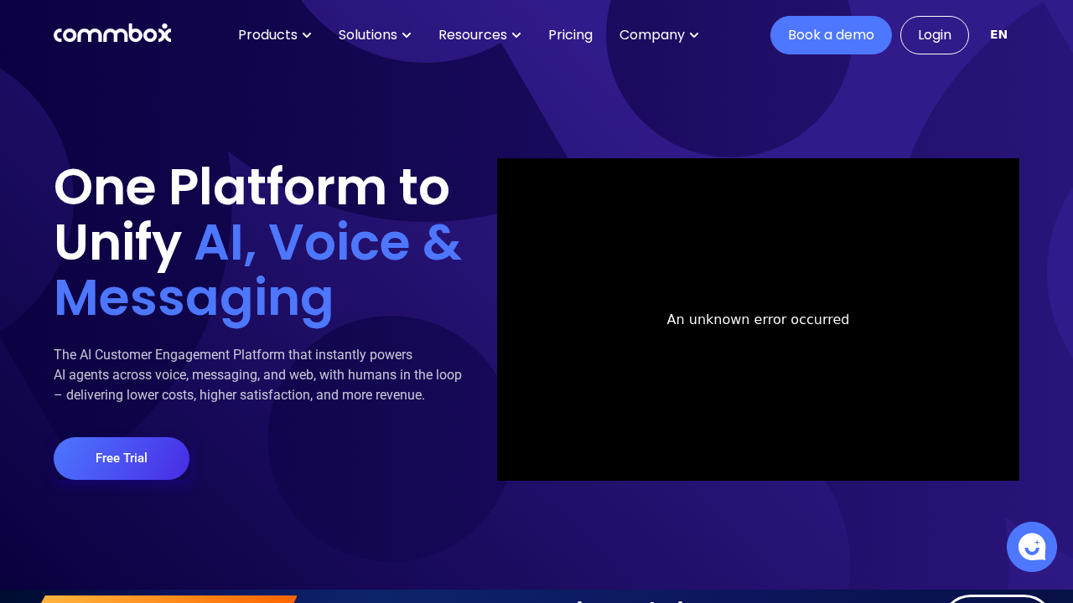Click the CommBox logo
Viewport: 1073px width, 603px height.
click(x=112, y=33)
